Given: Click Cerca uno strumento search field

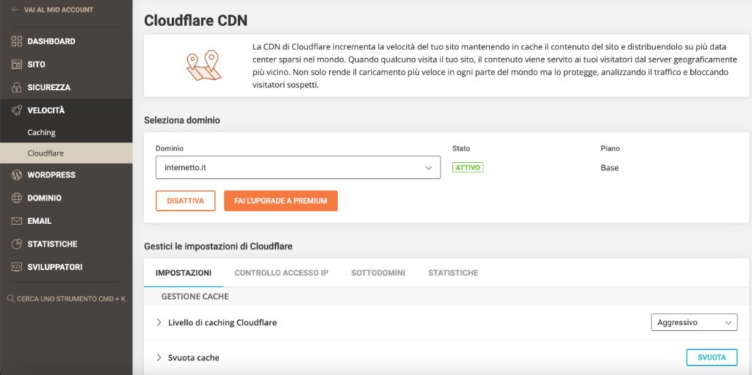Looking at the screenshot, I should point(66,299).
